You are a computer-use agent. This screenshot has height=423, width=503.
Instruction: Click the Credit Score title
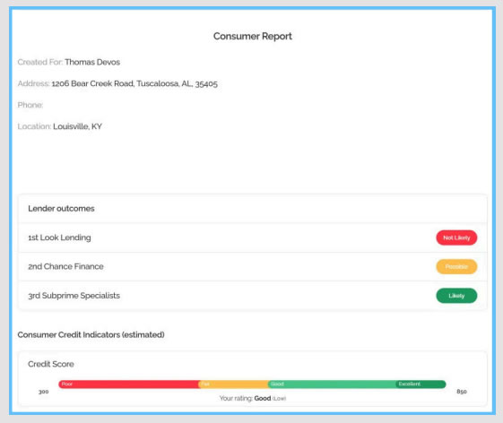coord(51,364)
